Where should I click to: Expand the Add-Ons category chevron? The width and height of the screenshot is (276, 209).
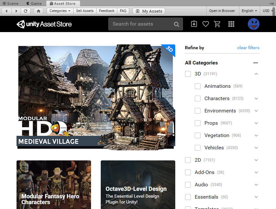coord(256,173)
